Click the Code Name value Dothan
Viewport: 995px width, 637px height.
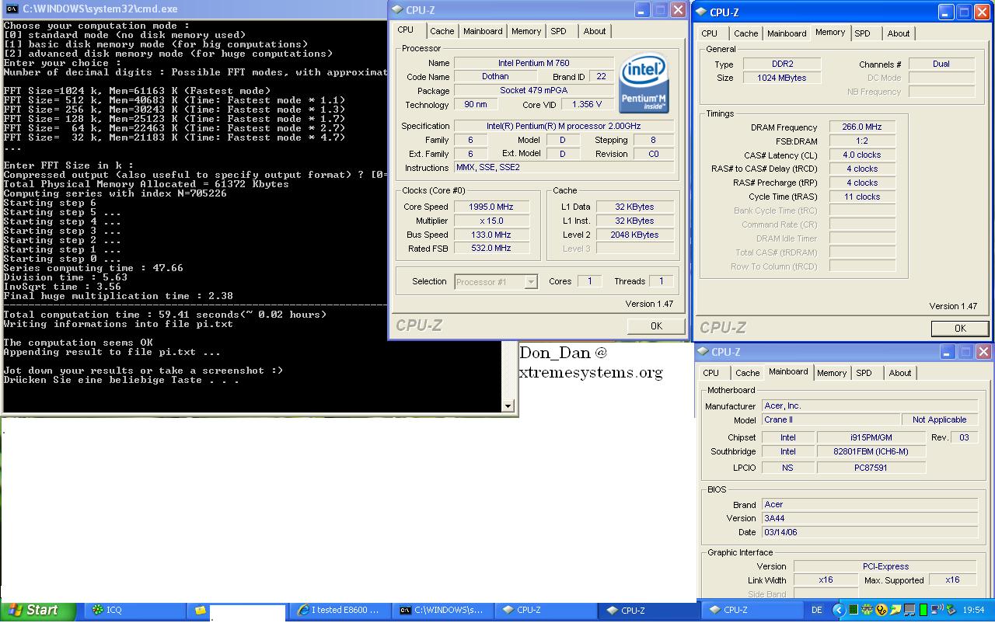(x=494, y=77)
